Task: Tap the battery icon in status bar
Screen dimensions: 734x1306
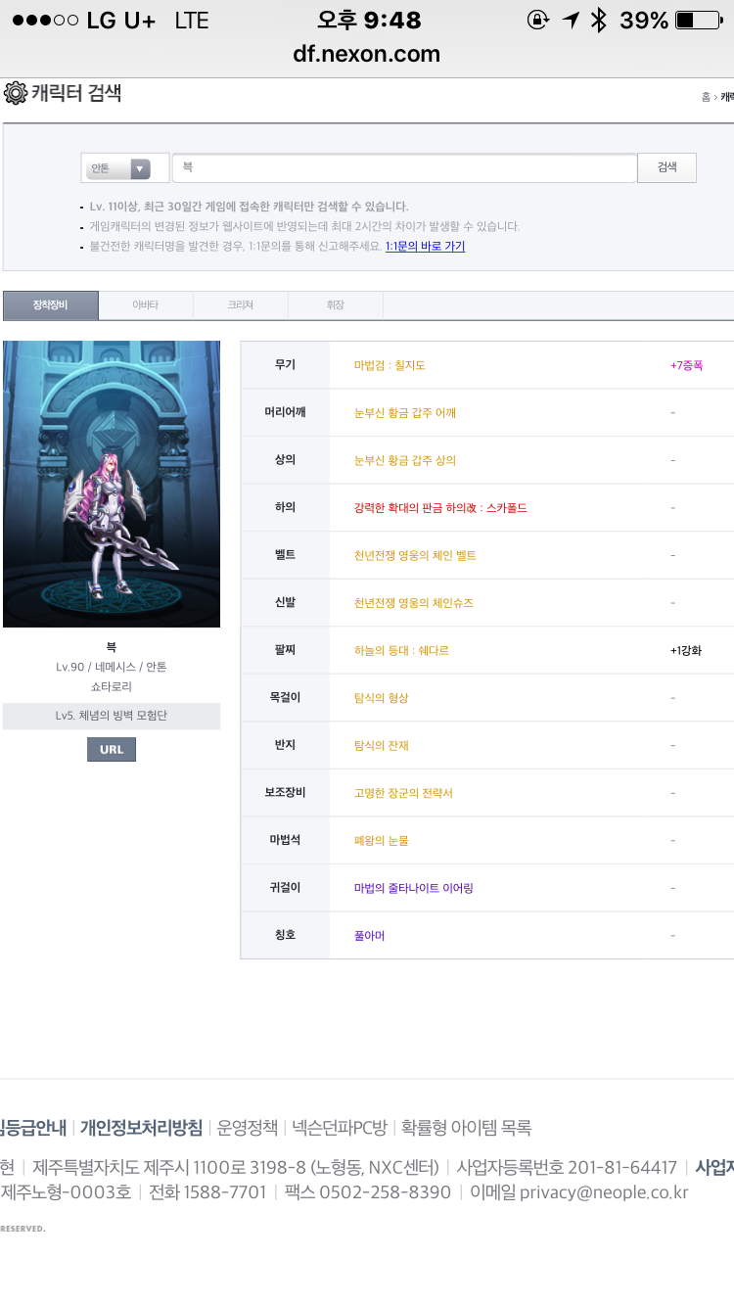Action: pyautogui.click(x=698, y=21)
